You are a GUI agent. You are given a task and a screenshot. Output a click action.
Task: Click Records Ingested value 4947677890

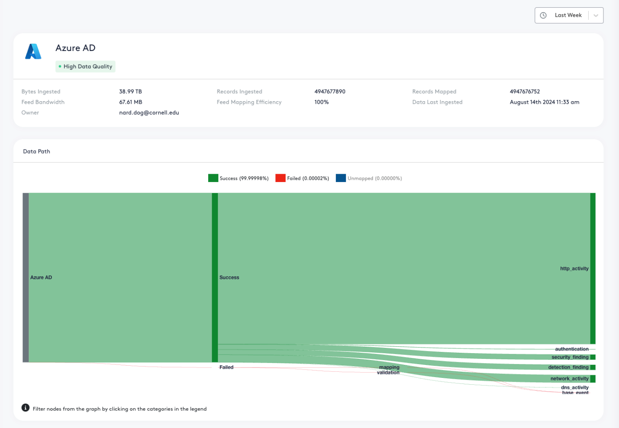[330, 92]
